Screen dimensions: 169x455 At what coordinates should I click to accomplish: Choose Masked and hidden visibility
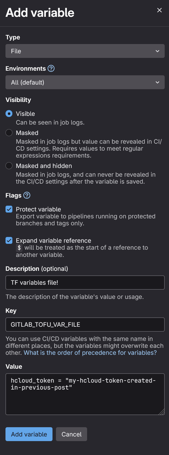pyautogui.click(x=9, y=166)
